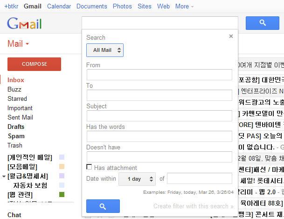Viewport: 284px width, 219px height.
Task: Click color swatch next to [개인적인 메일]
Action: tap(62, 157)
